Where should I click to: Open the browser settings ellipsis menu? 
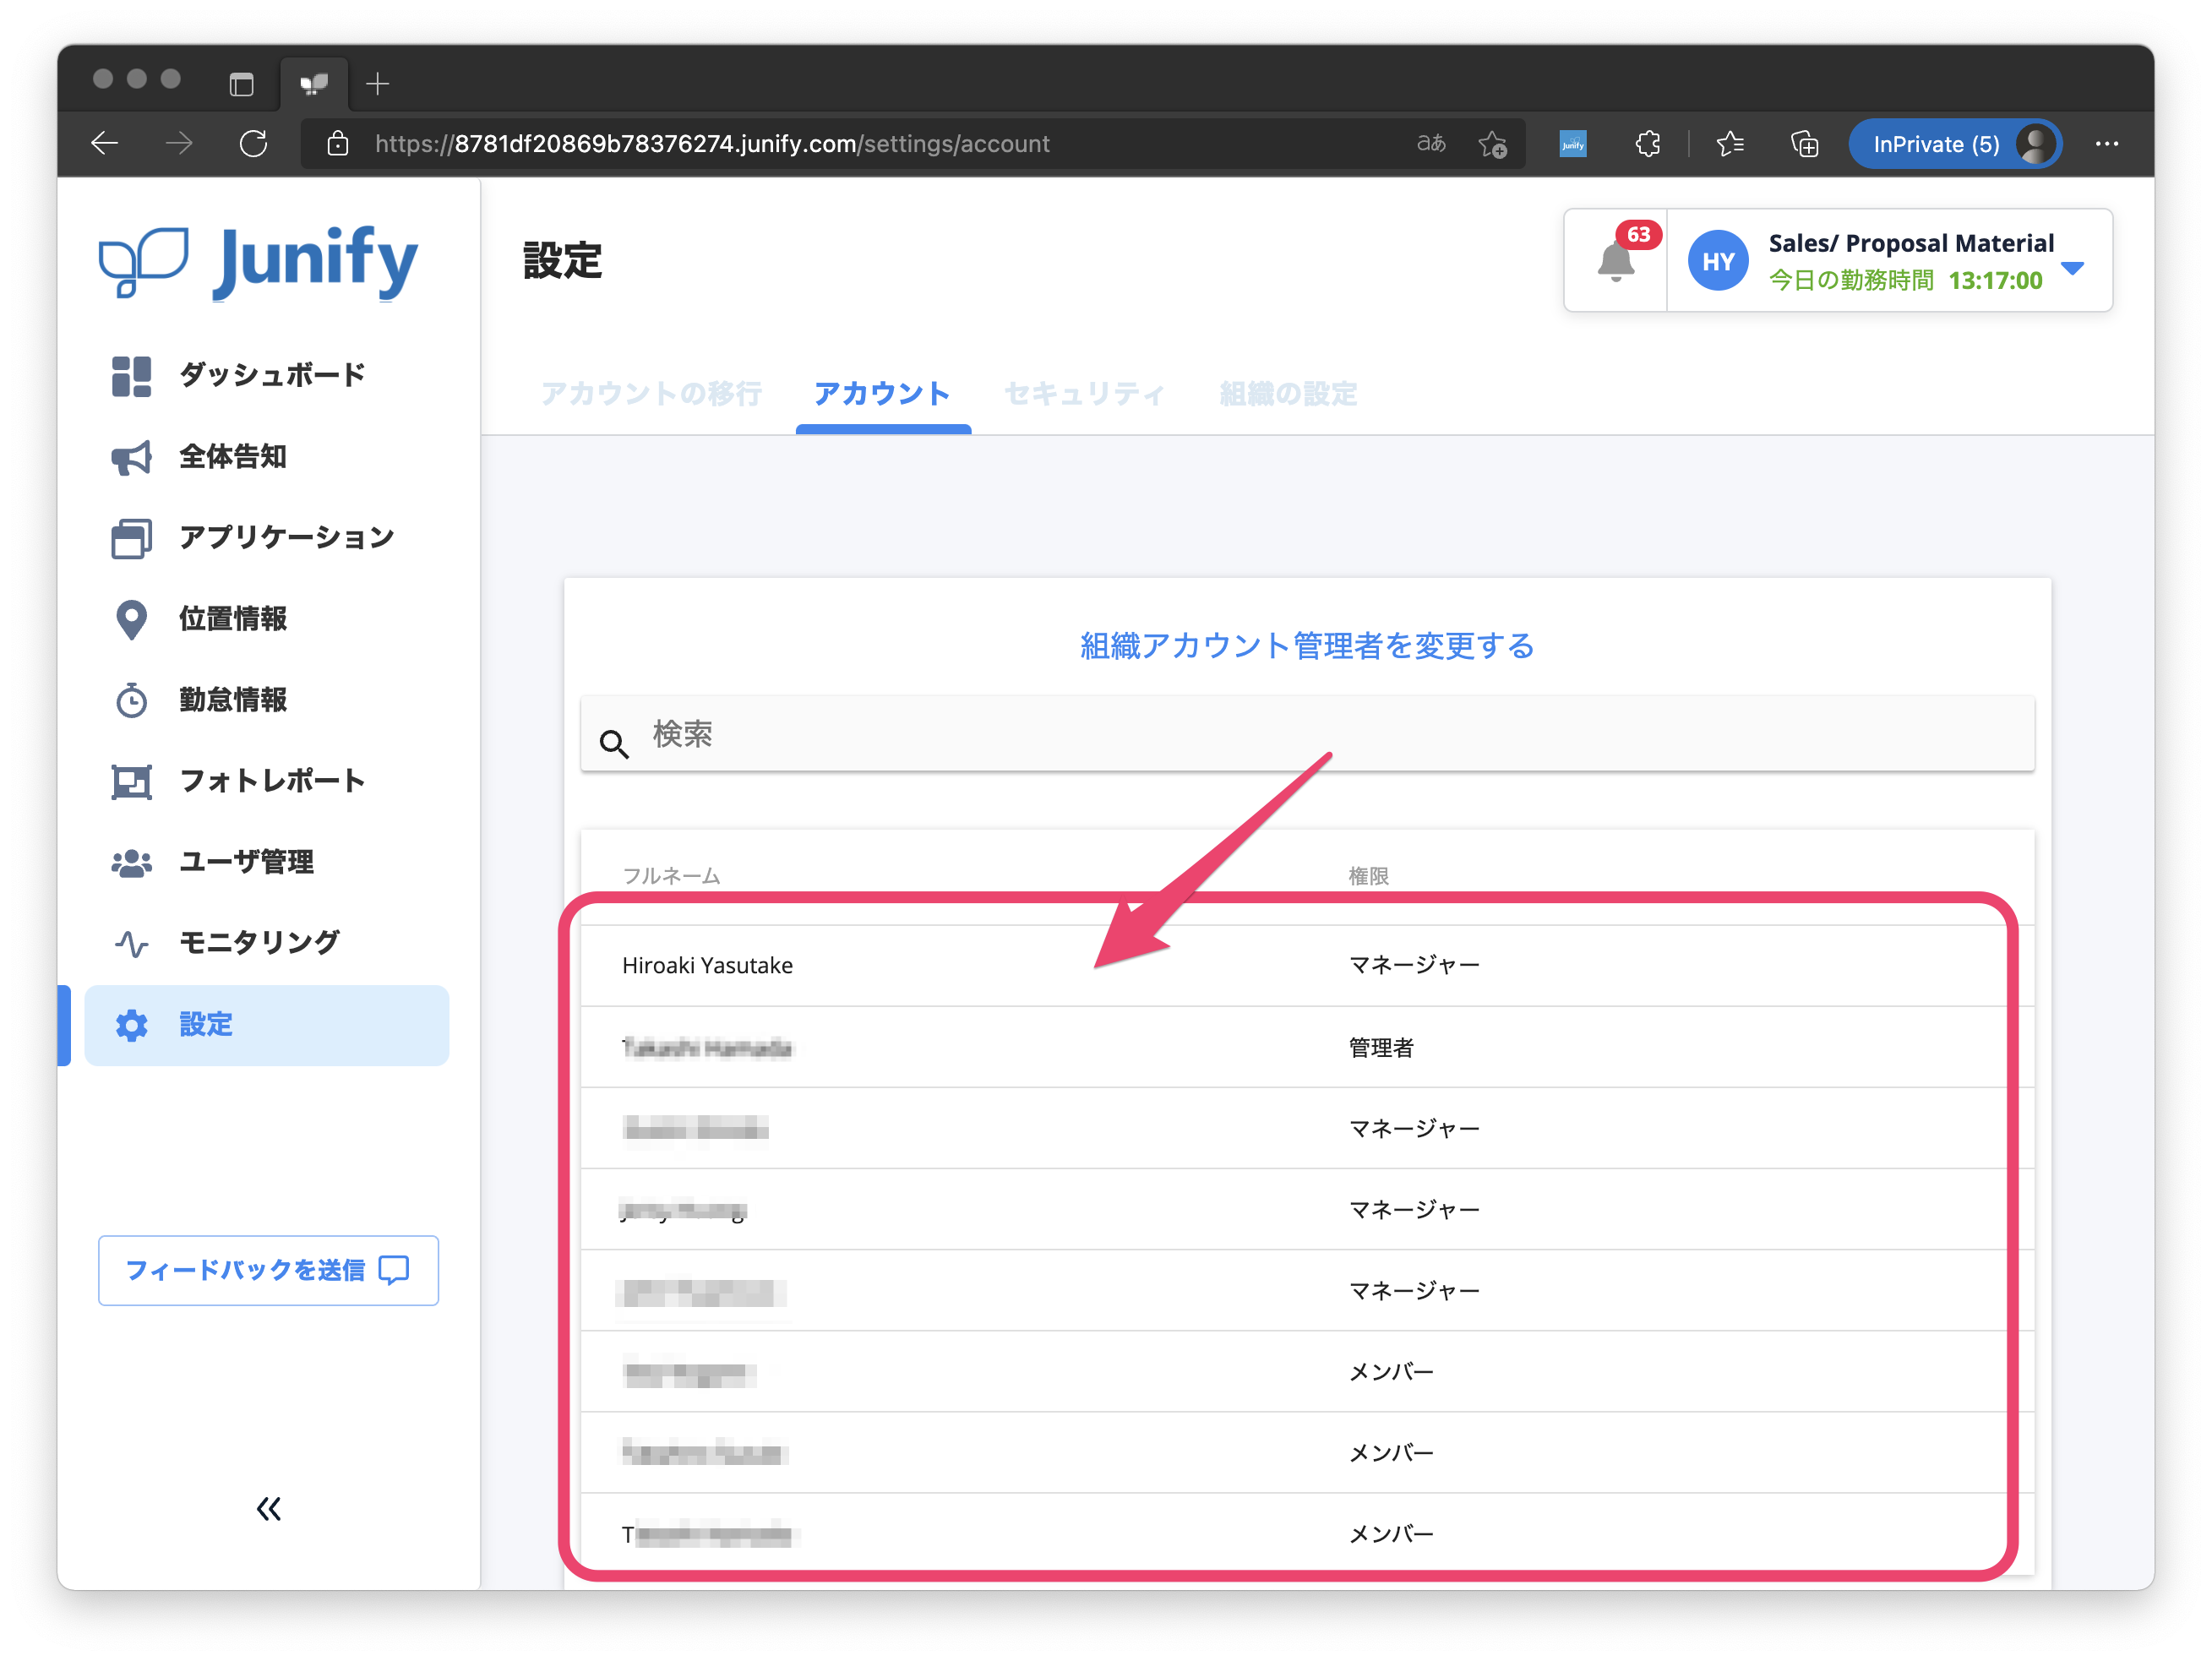[2106, 144]
